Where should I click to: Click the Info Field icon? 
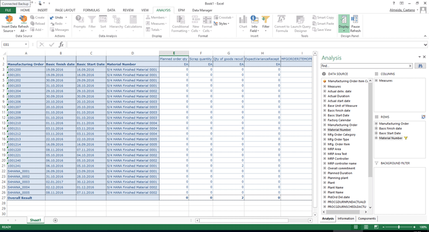click(x=254, y=21)
